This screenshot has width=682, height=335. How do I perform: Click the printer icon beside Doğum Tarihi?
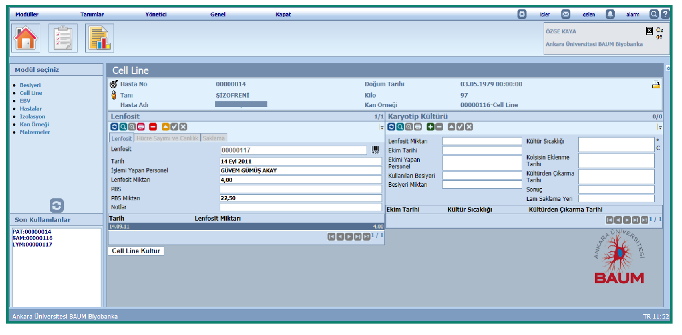click(x=656, y=85)
